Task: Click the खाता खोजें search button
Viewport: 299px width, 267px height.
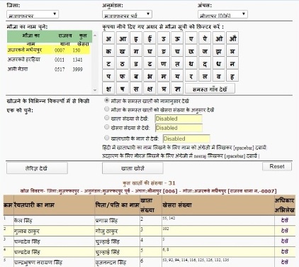Action: (x=132, y=168)
